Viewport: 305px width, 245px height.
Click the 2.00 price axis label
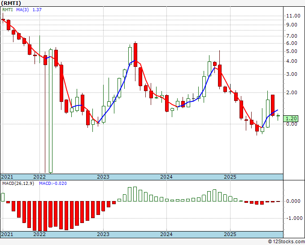pyautogui.click(x=292, y=92)
